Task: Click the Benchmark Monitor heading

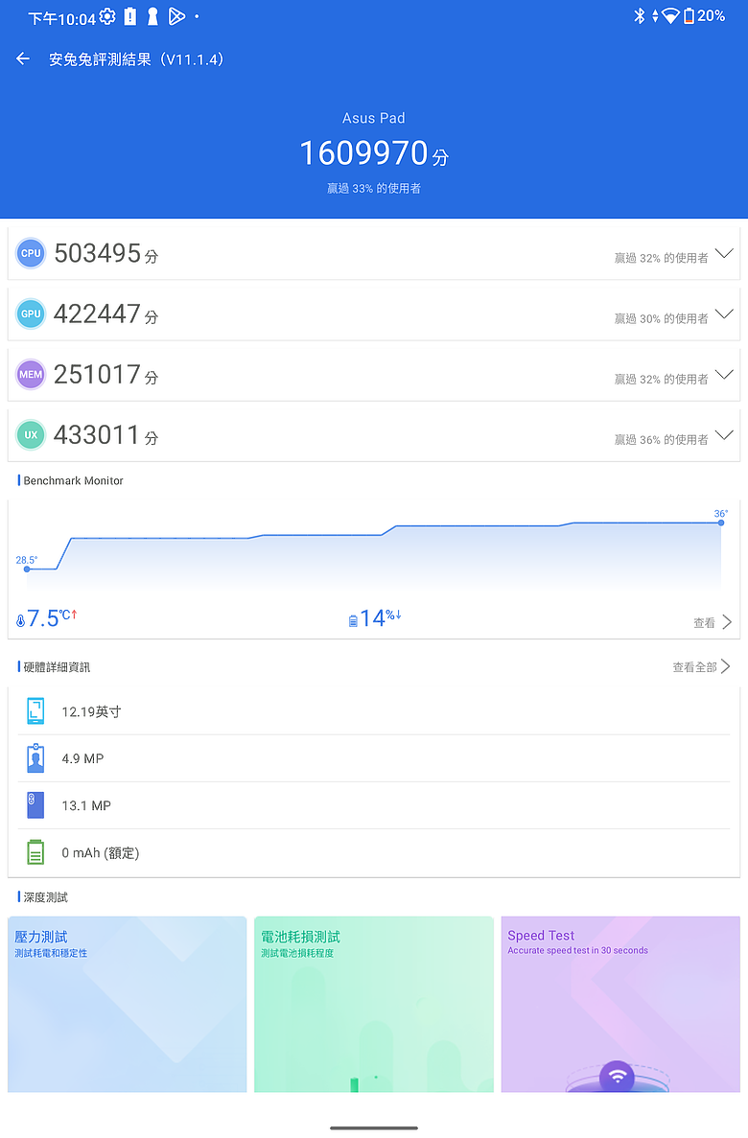Action: (73, 480)
